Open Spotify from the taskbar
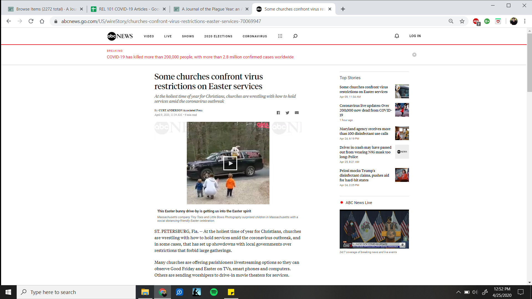Screen dimensions: 532x299 [214, 292]
